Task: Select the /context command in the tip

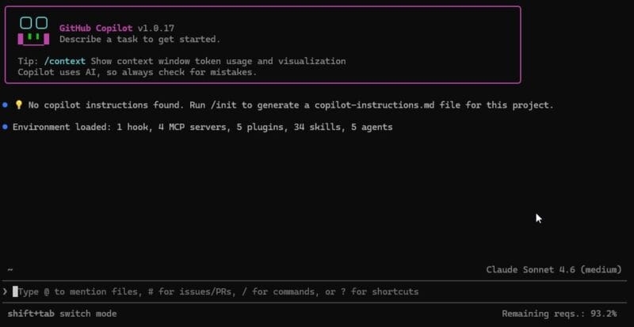Action: [64, 61]
